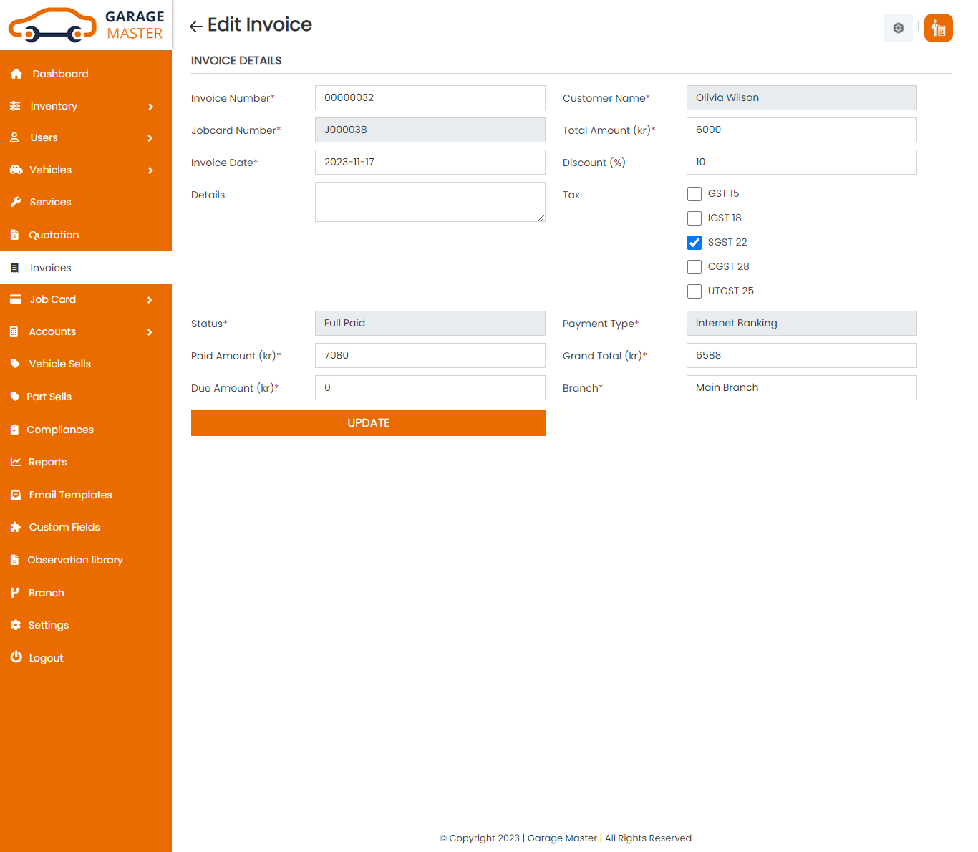Open the Branch dropdown showing Main Branch

[x=801, y=387]
